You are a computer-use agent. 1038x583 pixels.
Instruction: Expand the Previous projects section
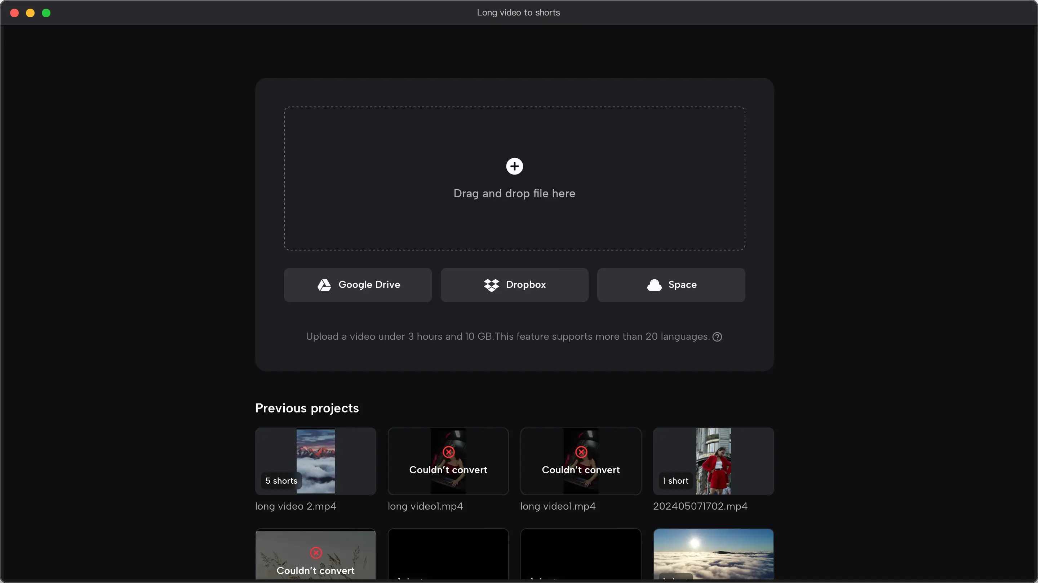pyautogui.click(x=307, y=408)
